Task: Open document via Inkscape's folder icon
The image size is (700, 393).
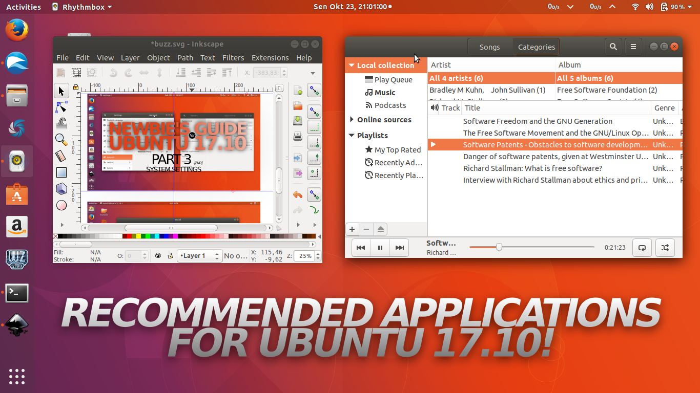Action: 298,106
